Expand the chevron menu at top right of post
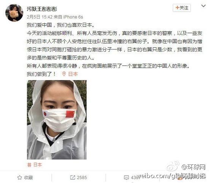This screenshot has width=209, height=183. [203, 6]
